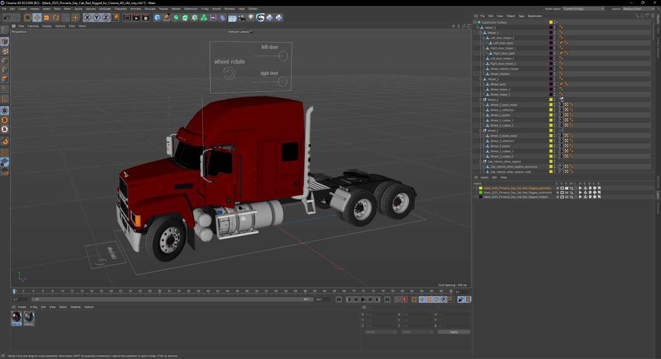661x359 pixels.
Task: Add a Light object from toolbar
Action: pyautogui.click(x=251, y=18)
